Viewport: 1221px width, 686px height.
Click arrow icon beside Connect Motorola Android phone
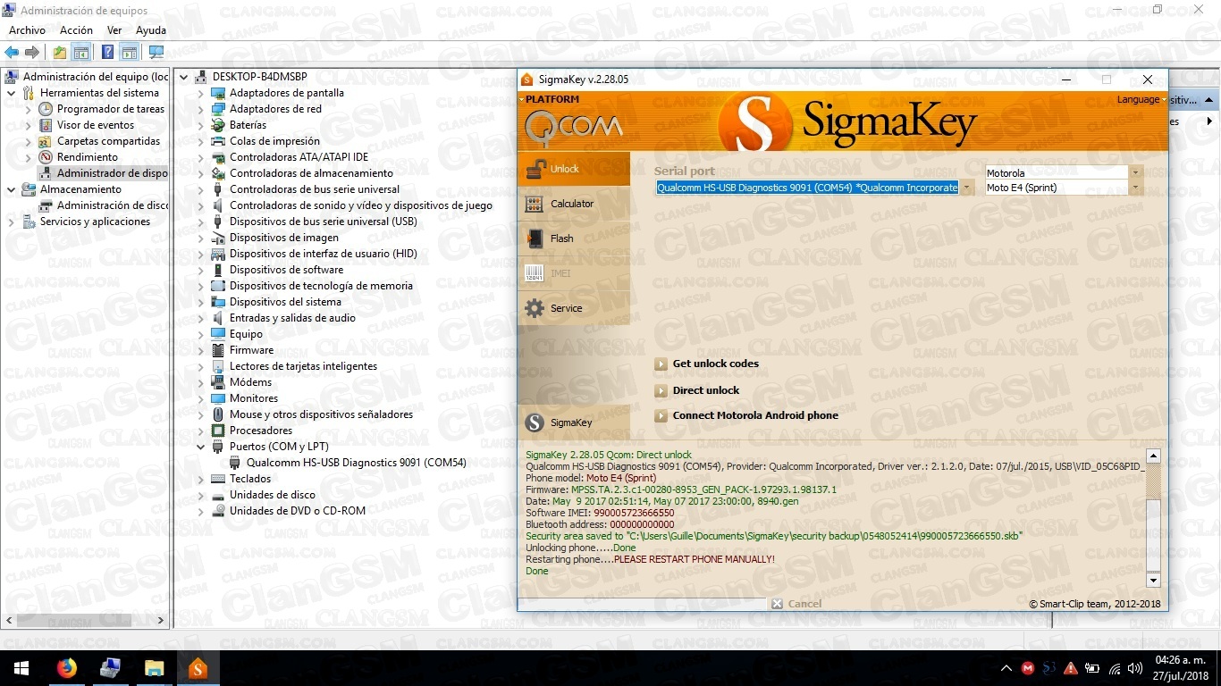pos(661,416)
